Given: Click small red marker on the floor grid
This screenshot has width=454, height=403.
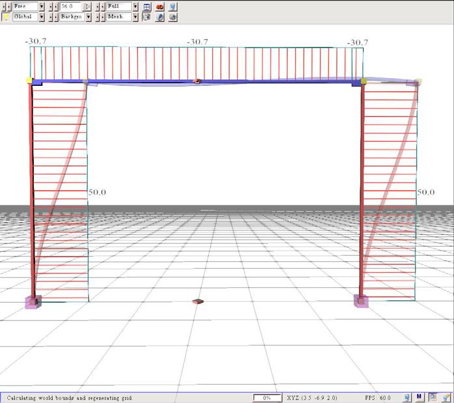Looking at the screenshot, I should click(x=198, y=301).
